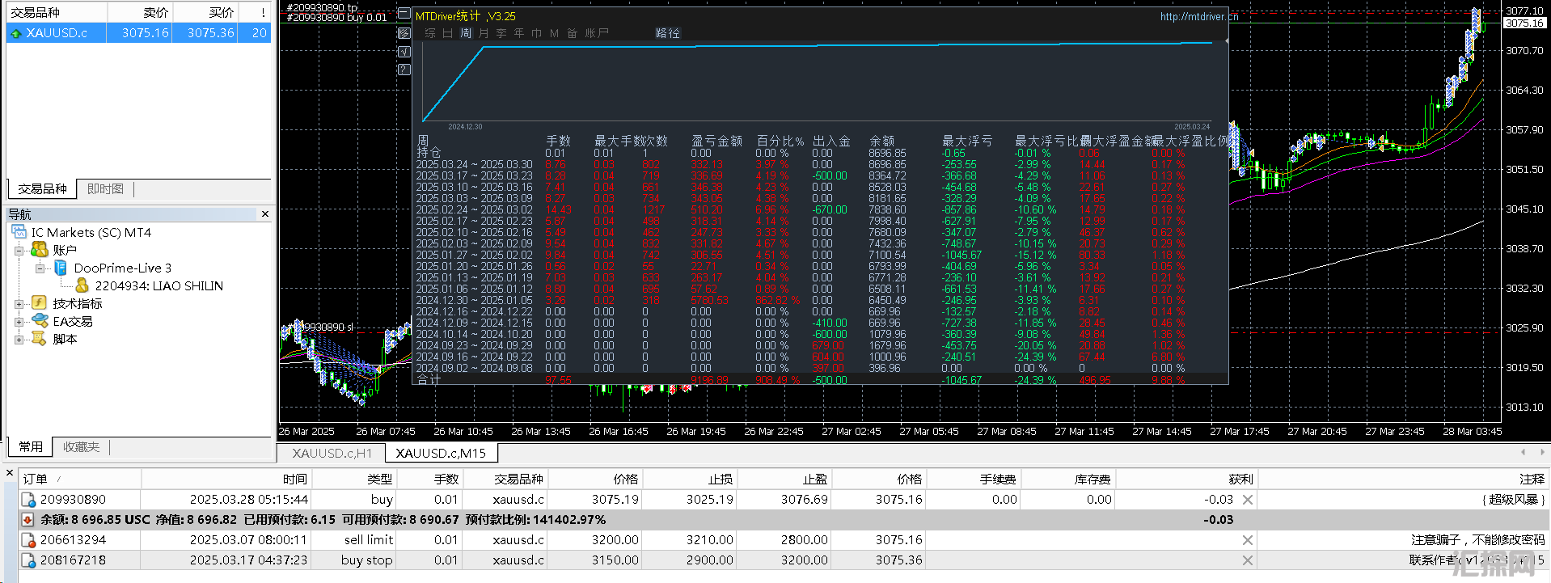Select account 2204934 LIAO SHILIN icon
This screenshot has width=1551, height=583.
[x=82, y=285]
